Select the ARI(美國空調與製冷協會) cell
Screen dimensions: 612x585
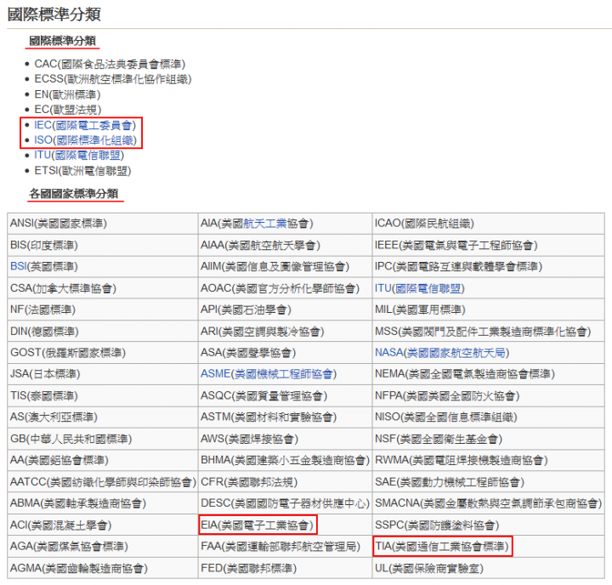point(286,331)
